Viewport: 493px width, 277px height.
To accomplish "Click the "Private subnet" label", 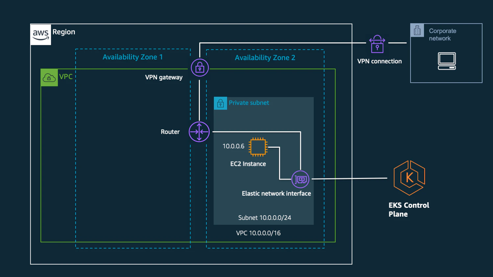I will pos(249,103).
